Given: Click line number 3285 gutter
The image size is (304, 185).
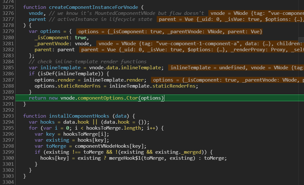Looking at the screenshot, I should 8,68.
